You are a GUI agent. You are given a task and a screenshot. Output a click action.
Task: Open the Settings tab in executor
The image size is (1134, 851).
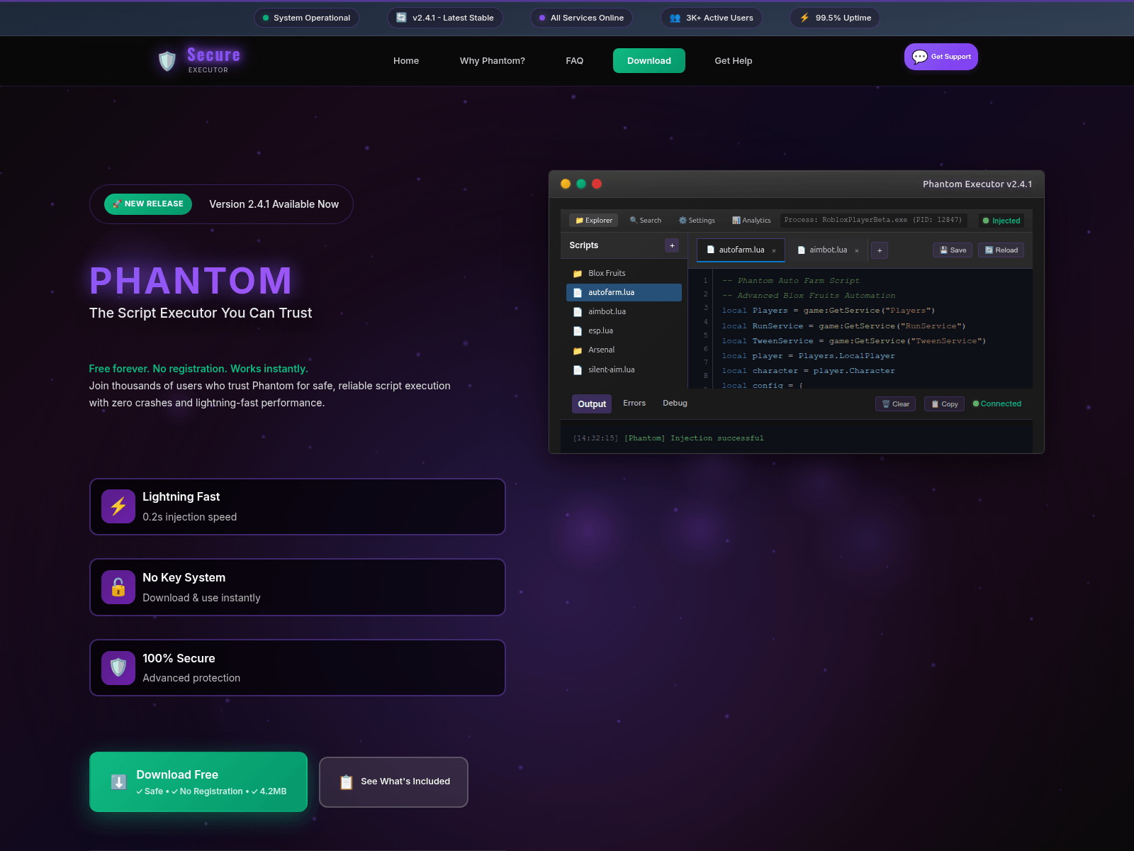(697, 221)
